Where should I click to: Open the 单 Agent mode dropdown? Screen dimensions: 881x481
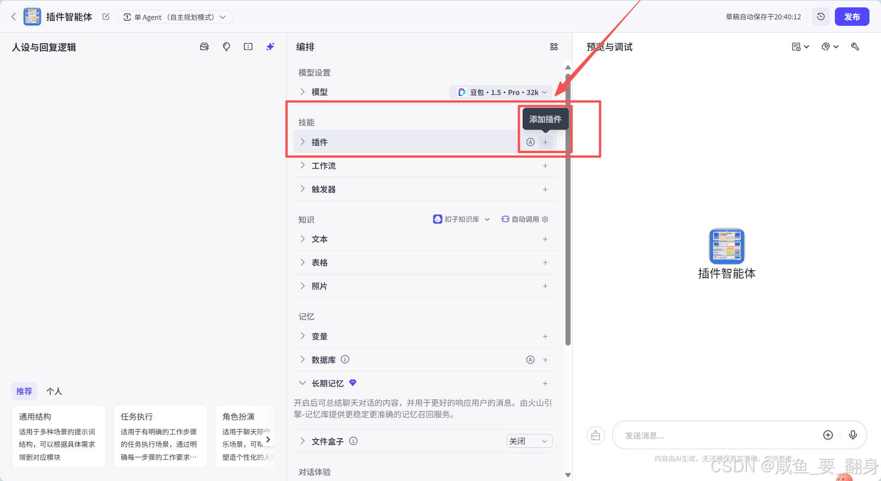175,17
